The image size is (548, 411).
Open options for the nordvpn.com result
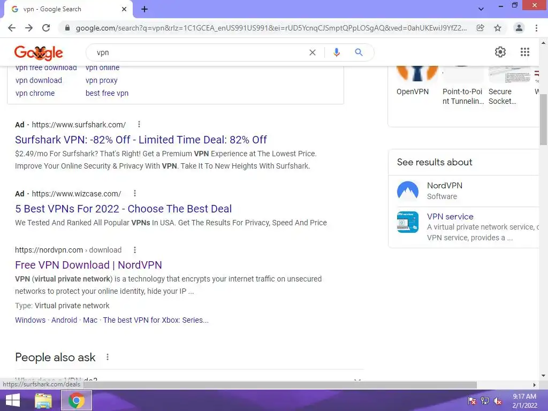(x=135, y=250)
